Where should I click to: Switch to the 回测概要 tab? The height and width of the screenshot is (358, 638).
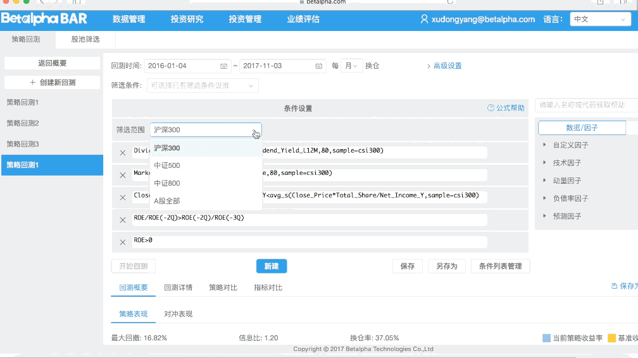point(134,287)
